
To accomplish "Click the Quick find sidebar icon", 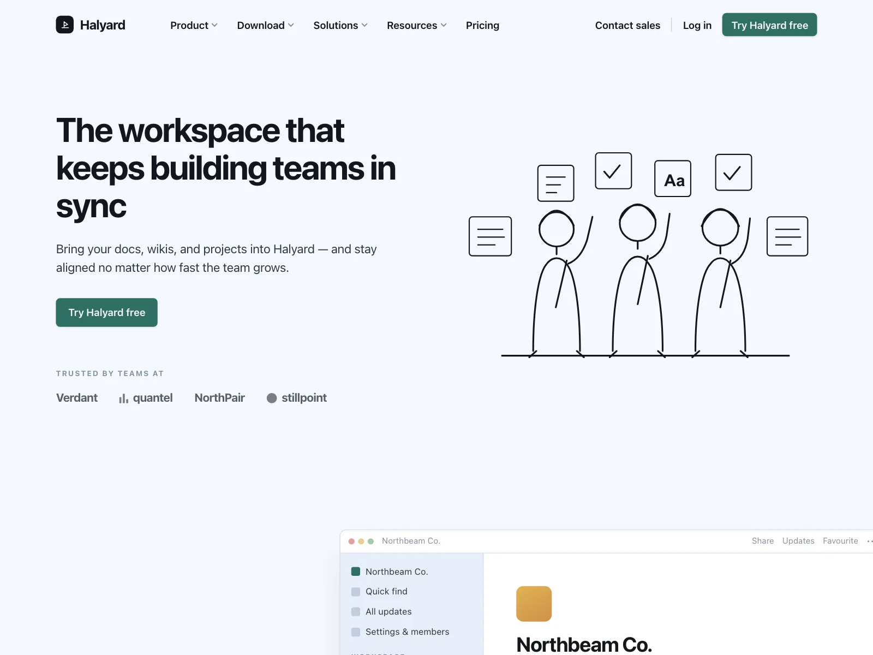I will tap(356, 592).
